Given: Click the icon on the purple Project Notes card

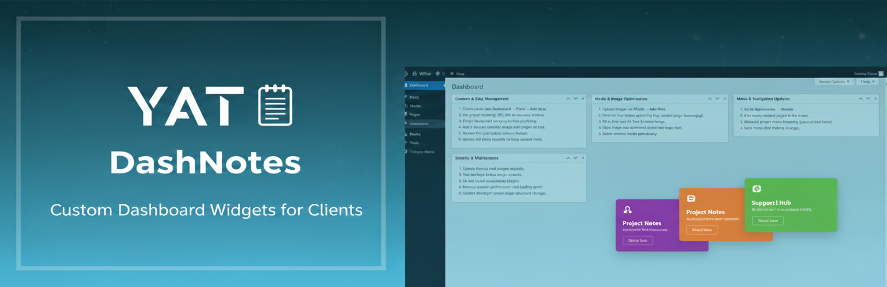Looking at the screenshot, I should pyautogui.click(x=627, y=210).
